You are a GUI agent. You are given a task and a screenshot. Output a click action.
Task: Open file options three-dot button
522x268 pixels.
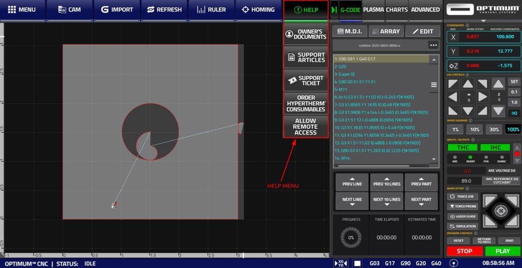point(433,45)
